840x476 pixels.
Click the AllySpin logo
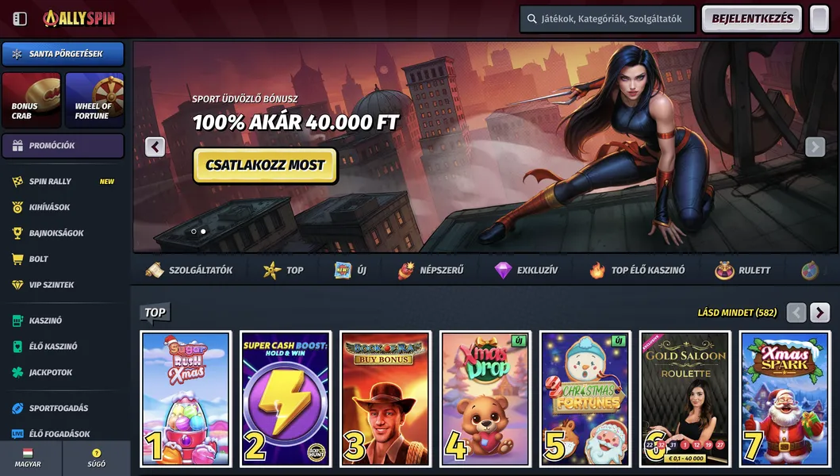click(x=79, y=18)
